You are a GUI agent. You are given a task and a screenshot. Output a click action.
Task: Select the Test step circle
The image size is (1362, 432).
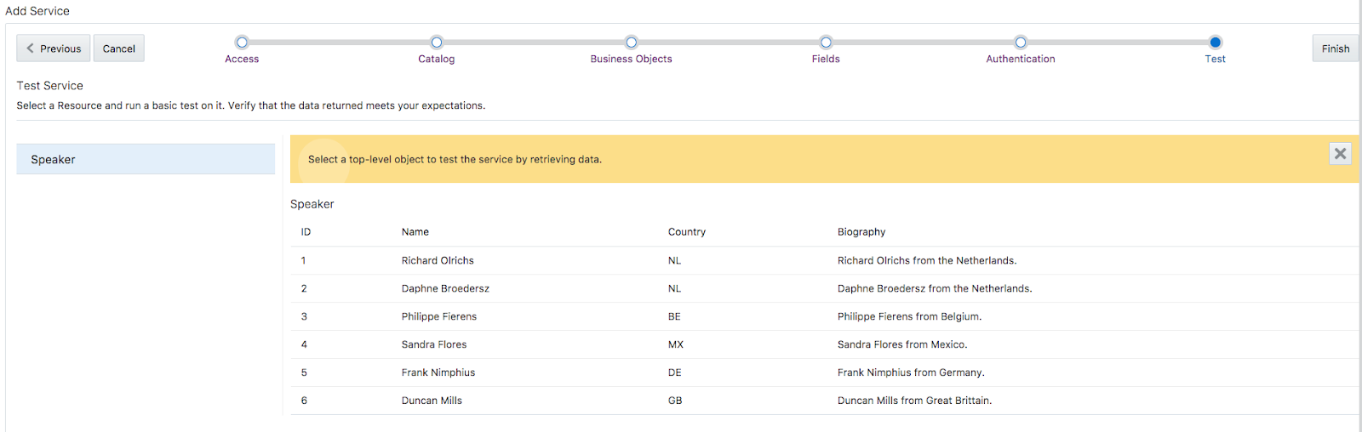pos(1216,42)
